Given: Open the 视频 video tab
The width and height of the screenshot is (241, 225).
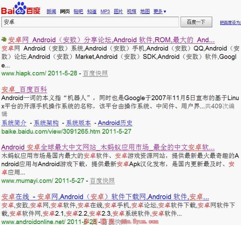Looking at the screenshot, I should [x=132, y=11].
